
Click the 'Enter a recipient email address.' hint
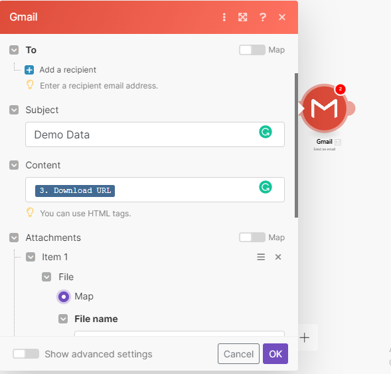click(99, 86)
